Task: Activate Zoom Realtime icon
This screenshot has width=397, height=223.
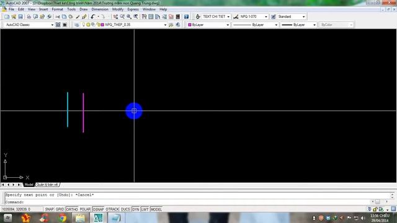Action: click(x=122, y=17)
